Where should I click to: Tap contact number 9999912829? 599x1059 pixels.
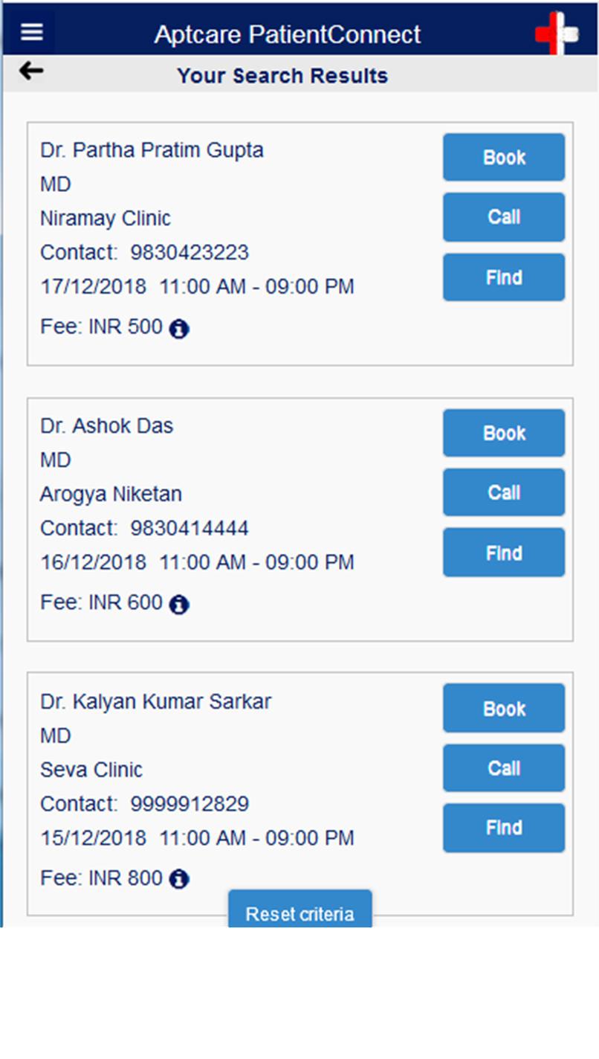coord(190,804)
